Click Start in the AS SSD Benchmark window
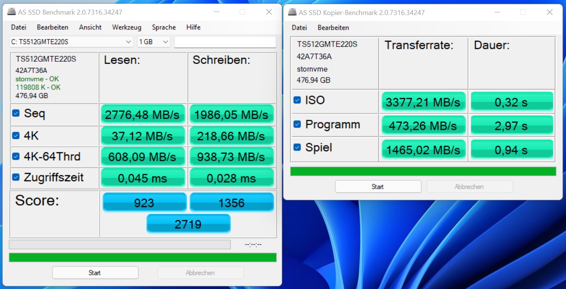This screenshot has height=289, width=566. (x=95, y=273)
